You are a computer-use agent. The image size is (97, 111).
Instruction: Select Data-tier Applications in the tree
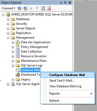click(36, 42)
